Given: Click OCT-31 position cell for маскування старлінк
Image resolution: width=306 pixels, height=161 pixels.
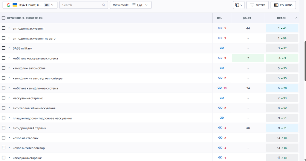Looking at the screenshot, I should click(x=282, y=98).
